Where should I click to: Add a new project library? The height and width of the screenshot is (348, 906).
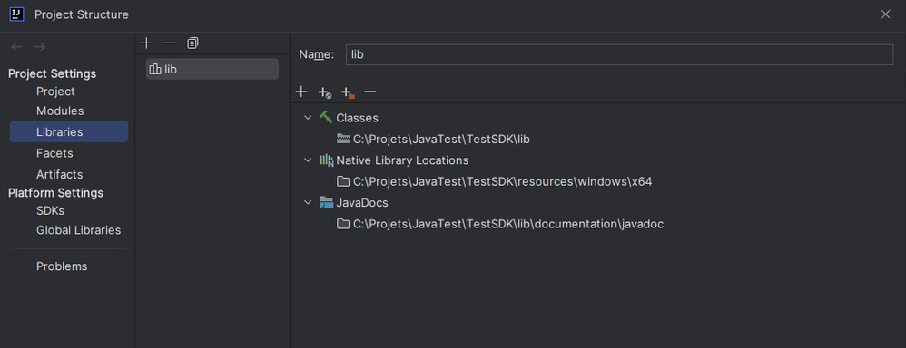click(x=147, y=43)
